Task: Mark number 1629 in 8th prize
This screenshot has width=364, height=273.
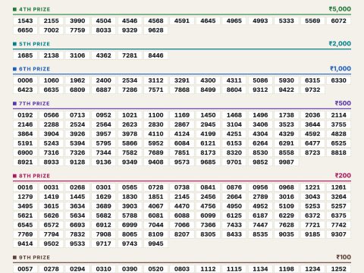Action: tap(104, 196)
